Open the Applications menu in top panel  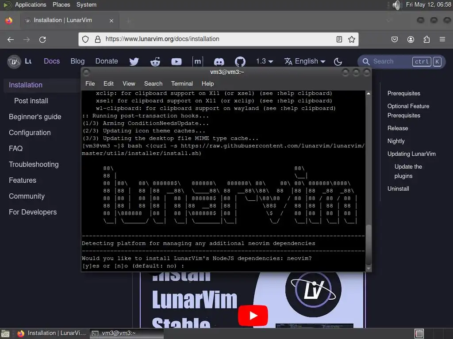(31, 4)
